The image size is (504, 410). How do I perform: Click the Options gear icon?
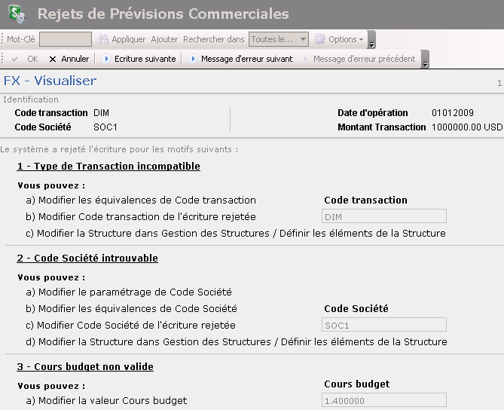coord(319,39)
